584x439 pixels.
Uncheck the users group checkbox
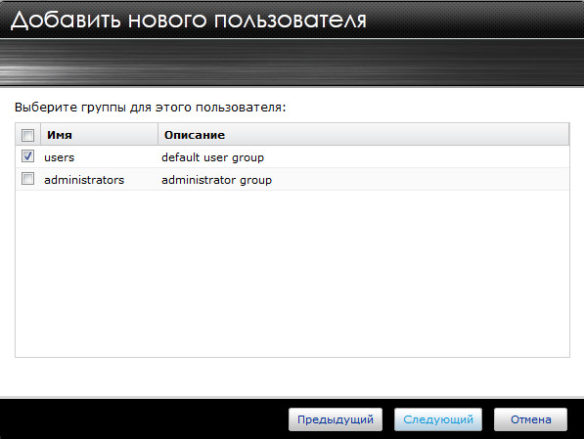pos(27,156)
